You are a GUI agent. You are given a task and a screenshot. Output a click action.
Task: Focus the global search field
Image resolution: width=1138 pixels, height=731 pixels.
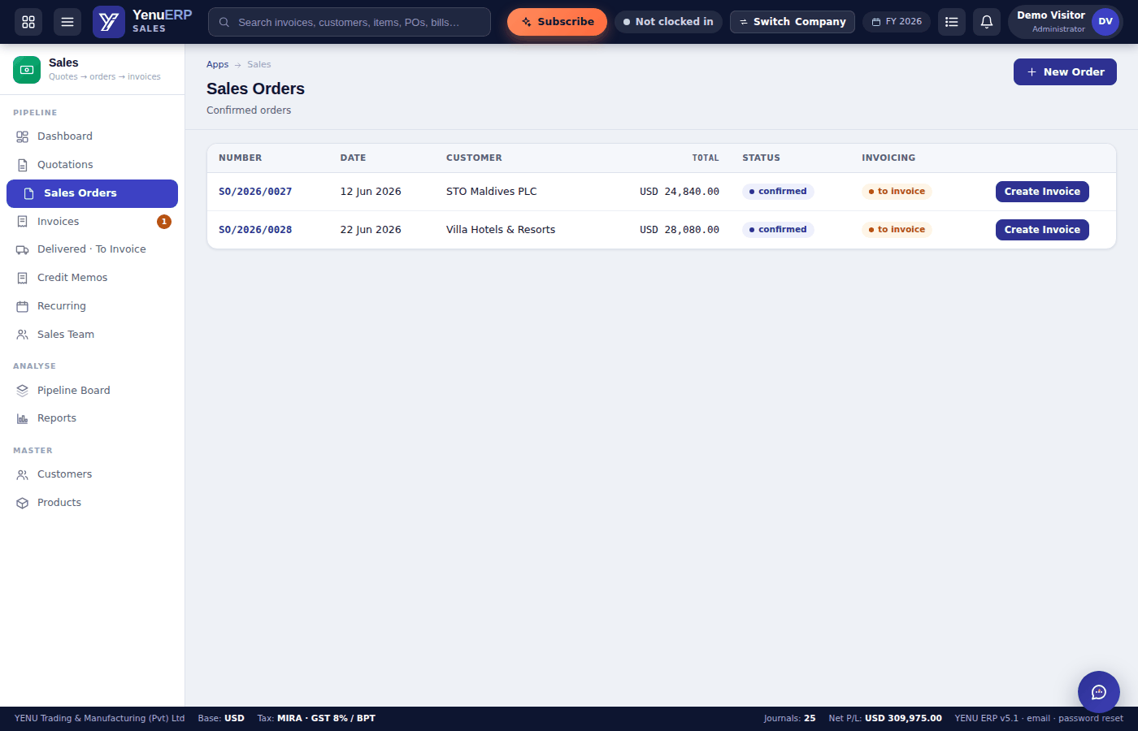(x=350, y=22)
